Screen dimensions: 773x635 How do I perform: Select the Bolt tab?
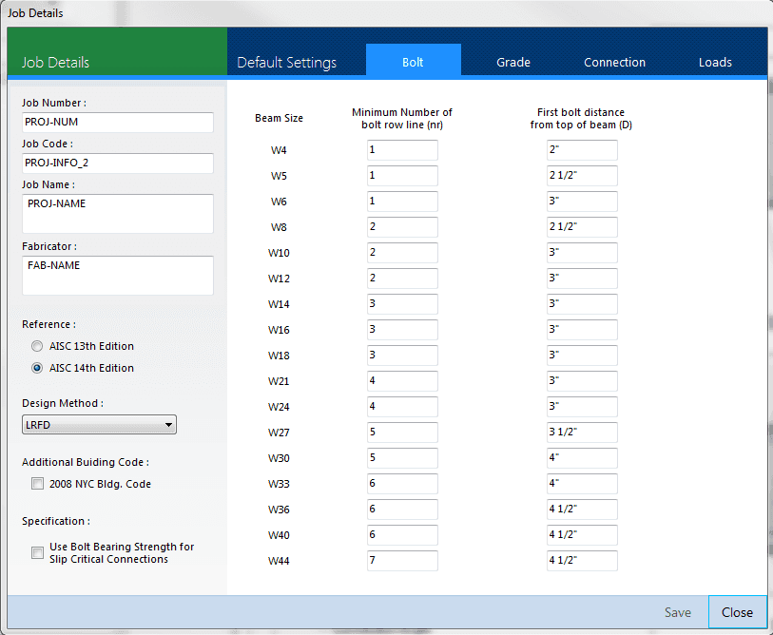[x=413, y=60]
